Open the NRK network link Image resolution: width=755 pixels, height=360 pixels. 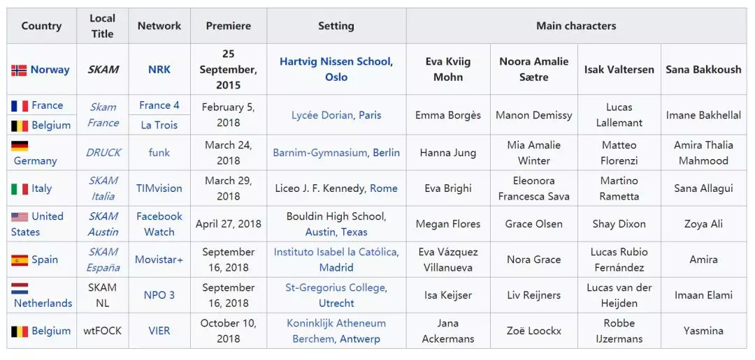[x=159, y=70]
